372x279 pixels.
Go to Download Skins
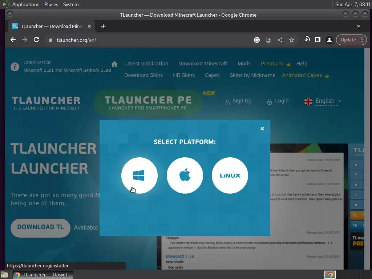143,75
